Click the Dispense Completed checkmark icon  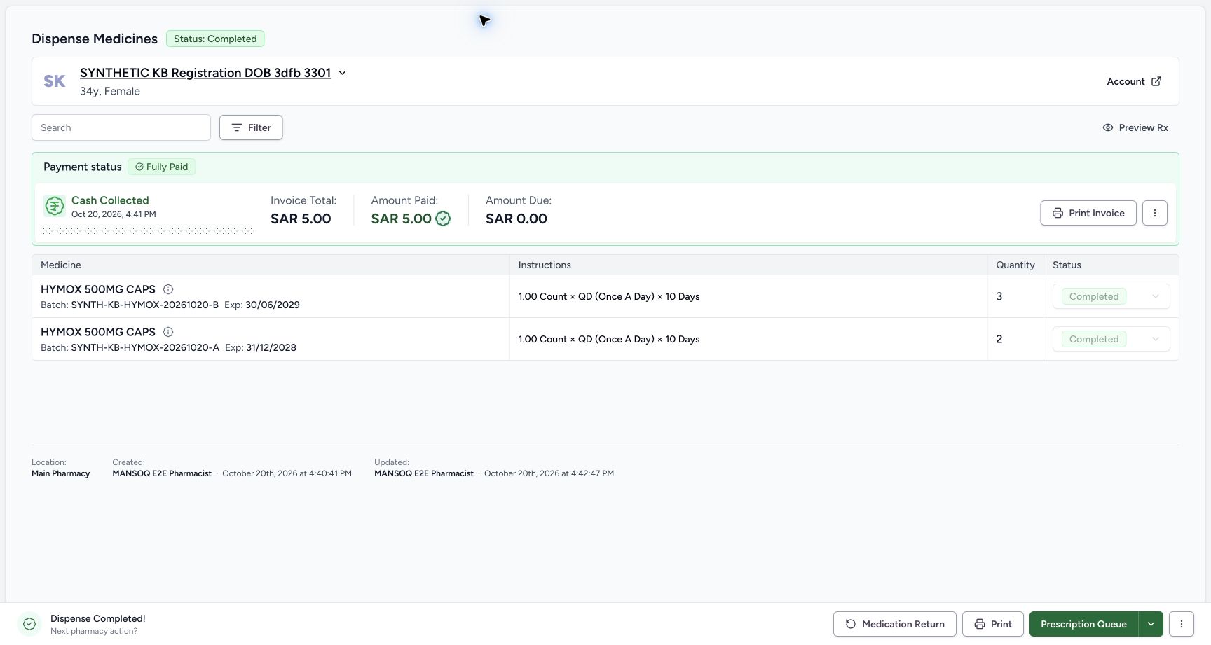[x=29, y=624]
